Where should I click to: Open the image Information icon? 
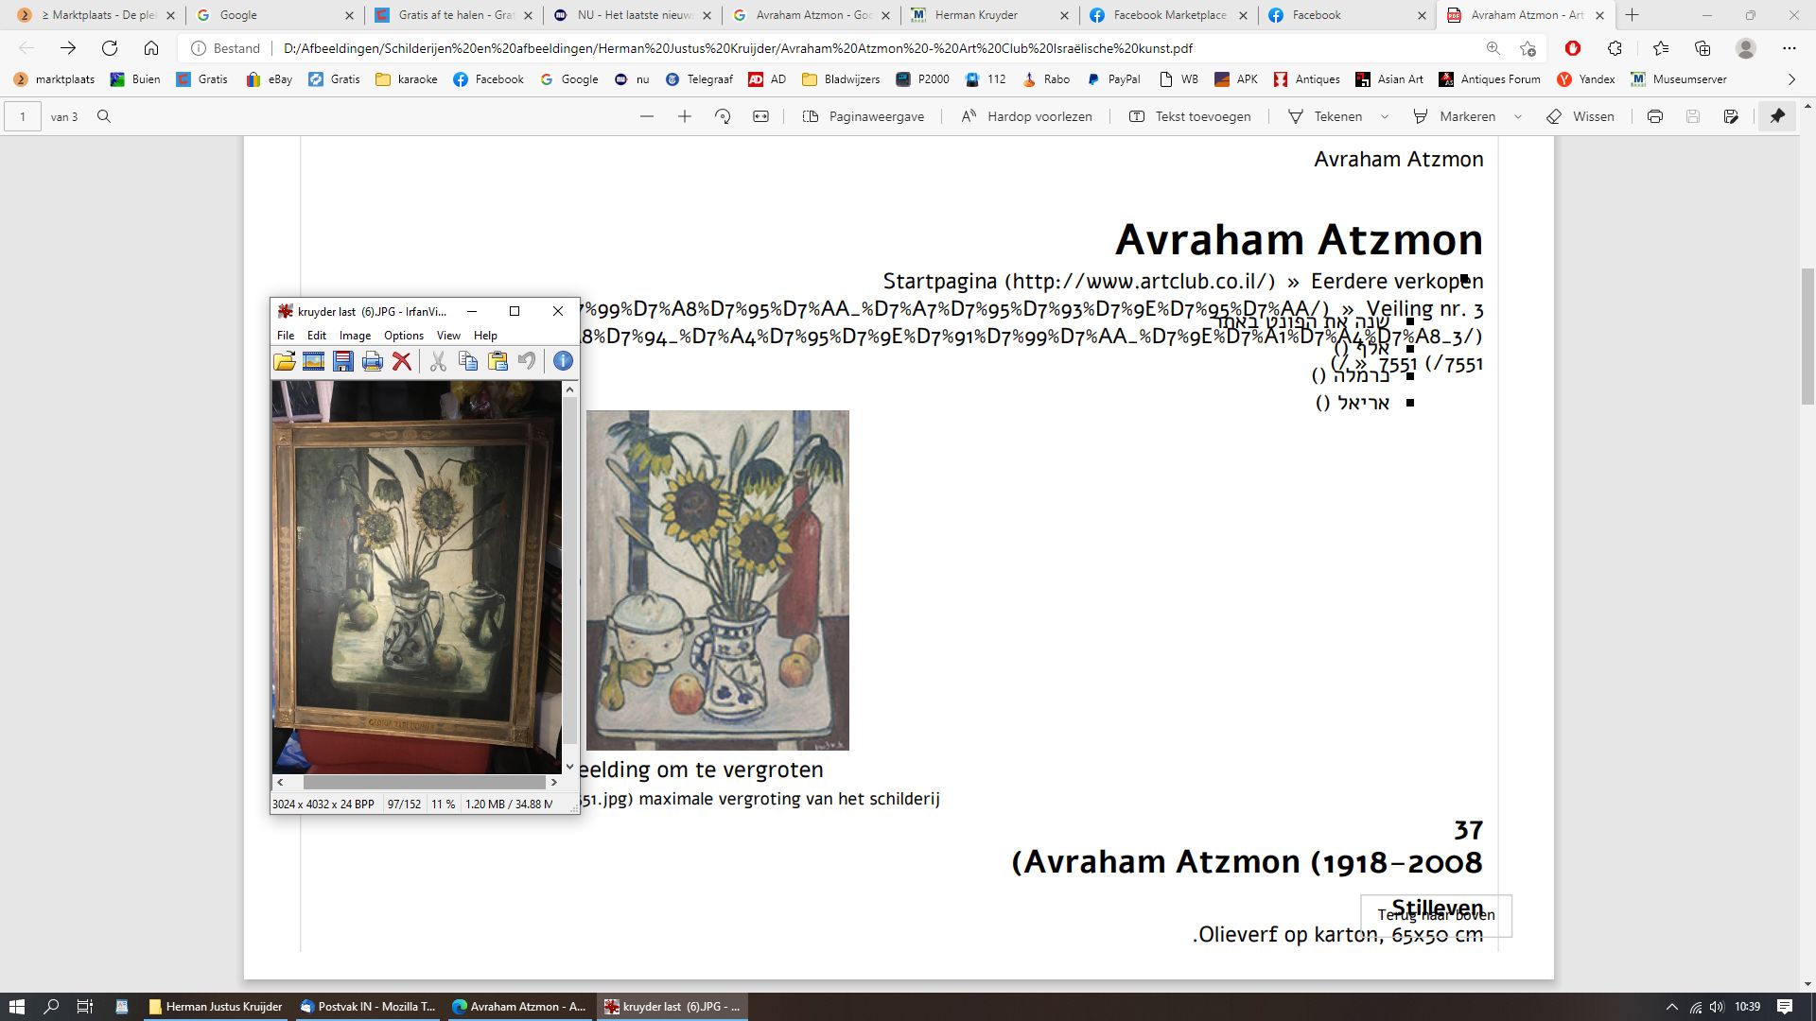click(x=563, y=361)
